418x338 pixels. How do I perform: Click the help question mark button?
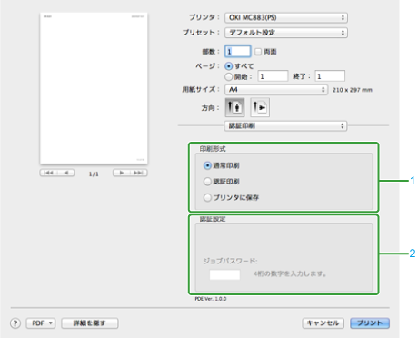click(x=15, y=323)
